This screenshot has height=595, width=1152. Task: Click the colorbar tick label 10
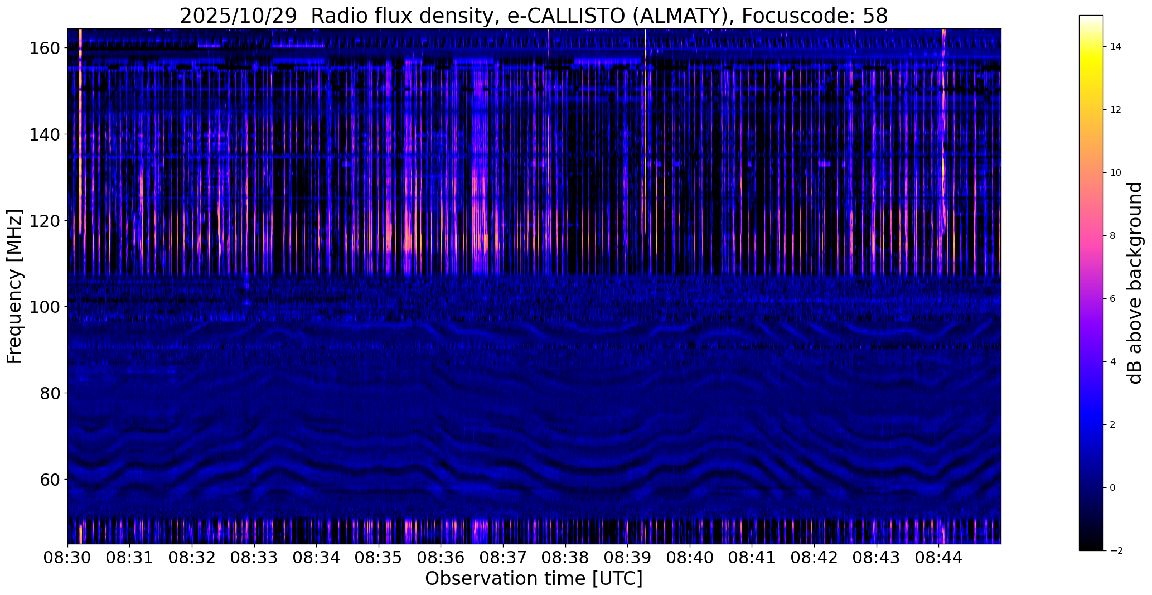[x=1116, y=173]
